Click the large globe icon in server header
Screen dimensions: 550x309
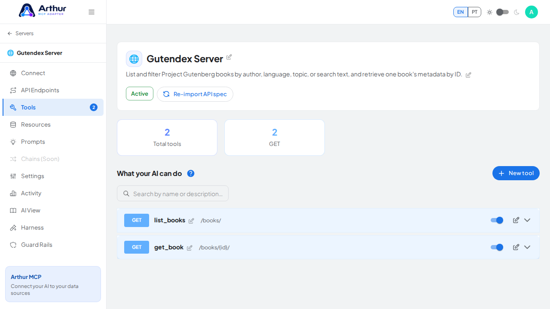pyautogui.click(x=134, y=59)
